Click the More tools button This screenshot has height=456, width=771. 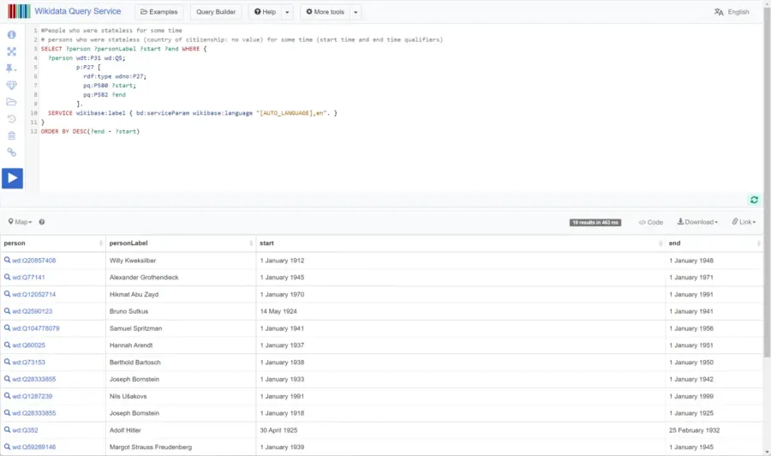pos(325,12)
